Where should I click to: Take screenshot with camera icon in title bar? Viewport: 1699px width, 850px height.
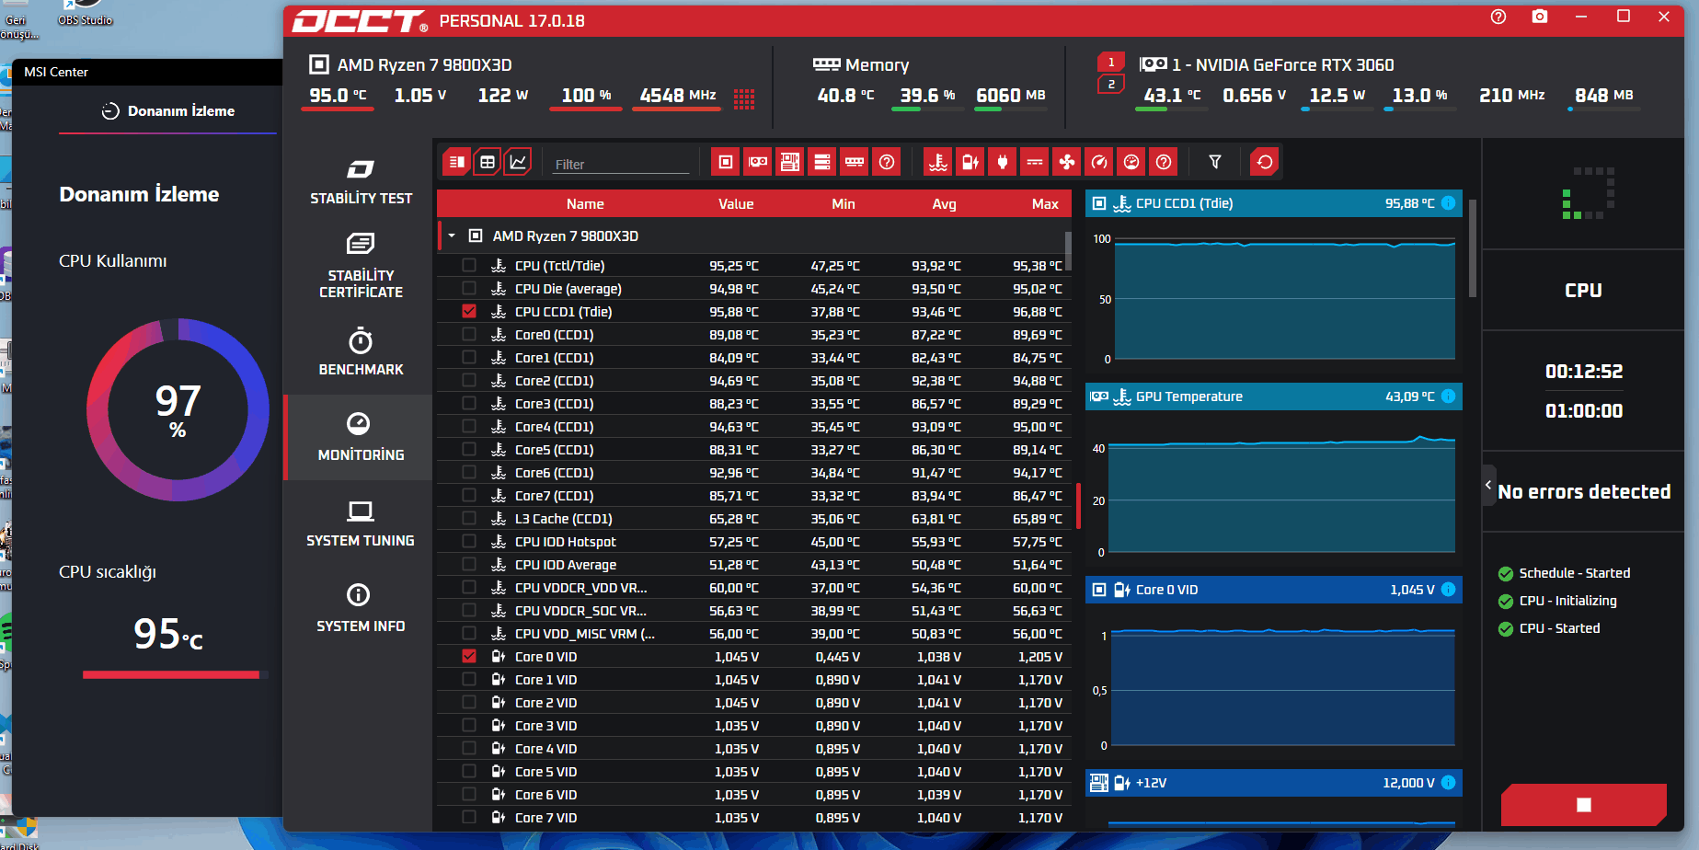1540,17
